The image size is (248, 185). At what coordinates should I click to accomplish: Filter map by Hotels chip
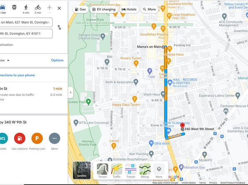tap(129, 10)
